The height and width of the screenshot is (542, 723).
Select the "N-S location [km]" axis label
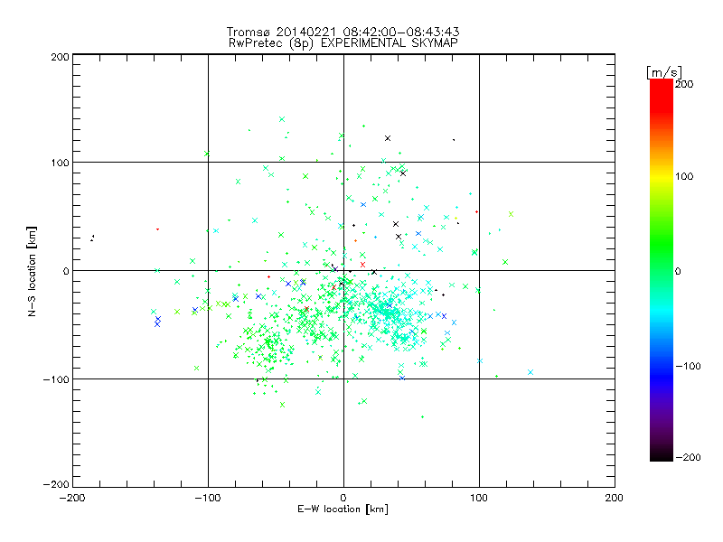point(32,271)
